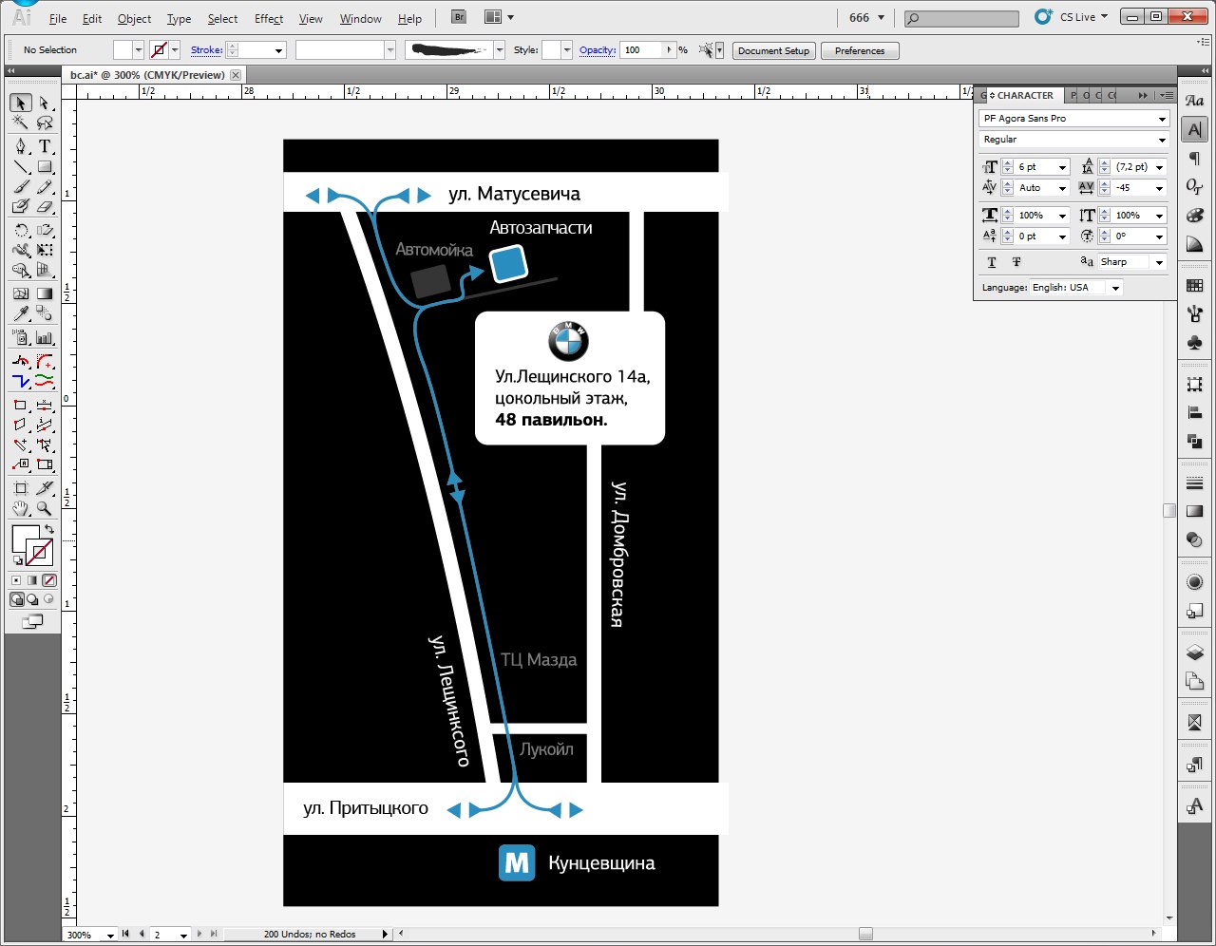
Task: Expand the Regular font style dropdown
Action: click(x=1162, y=140)
